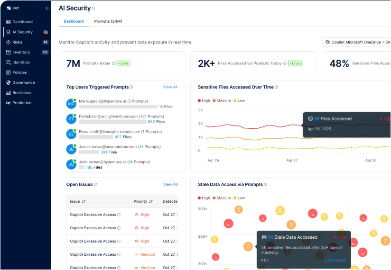Image resolution: width=391 pixels, height=270 pixels.
Task: Click the Live badge on Prompts today
Action: pyautogui.click(x=123, y=63)
